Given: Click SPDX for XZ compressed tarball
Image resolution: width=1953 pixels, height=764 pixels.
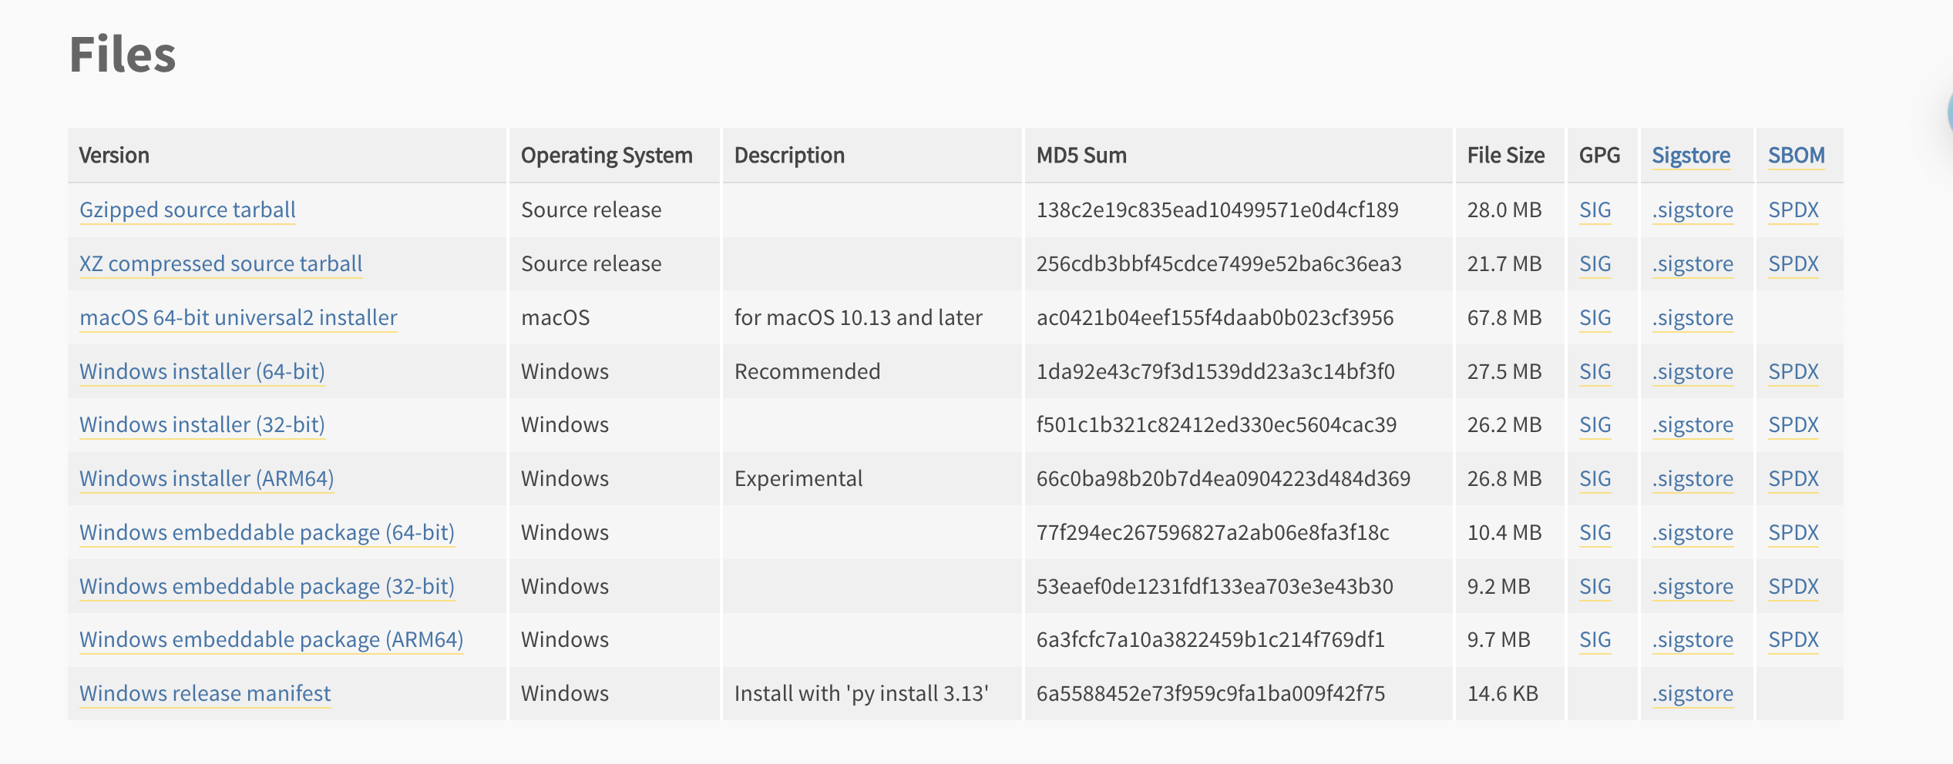Looking at the screenshot, I should (x=1793, y=263).
